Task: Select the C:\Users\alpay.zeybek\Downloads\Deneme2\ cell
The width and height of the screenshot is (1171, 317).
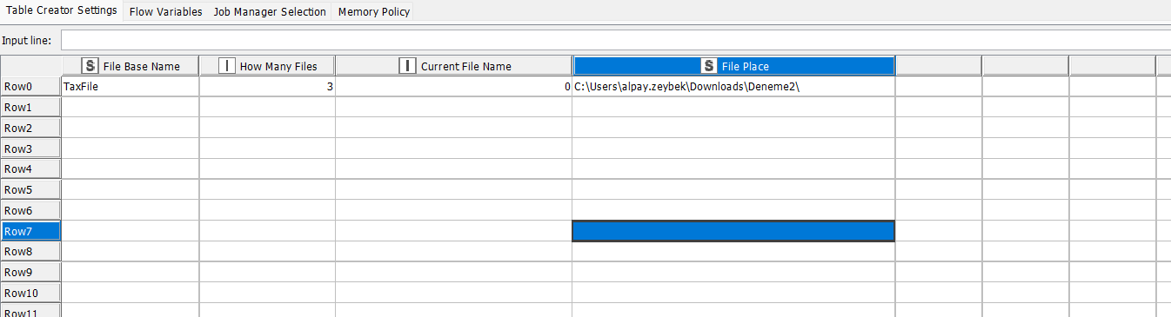Action: pyautogui.click(x=733, y=87)
